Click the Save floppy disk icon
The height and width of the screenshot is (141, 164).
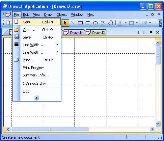pos(17,37)
